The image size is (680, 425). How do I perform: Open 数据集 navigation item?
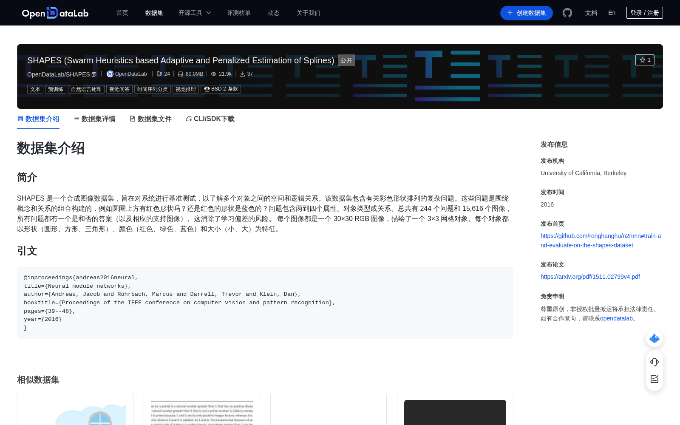tap(154, 13)
